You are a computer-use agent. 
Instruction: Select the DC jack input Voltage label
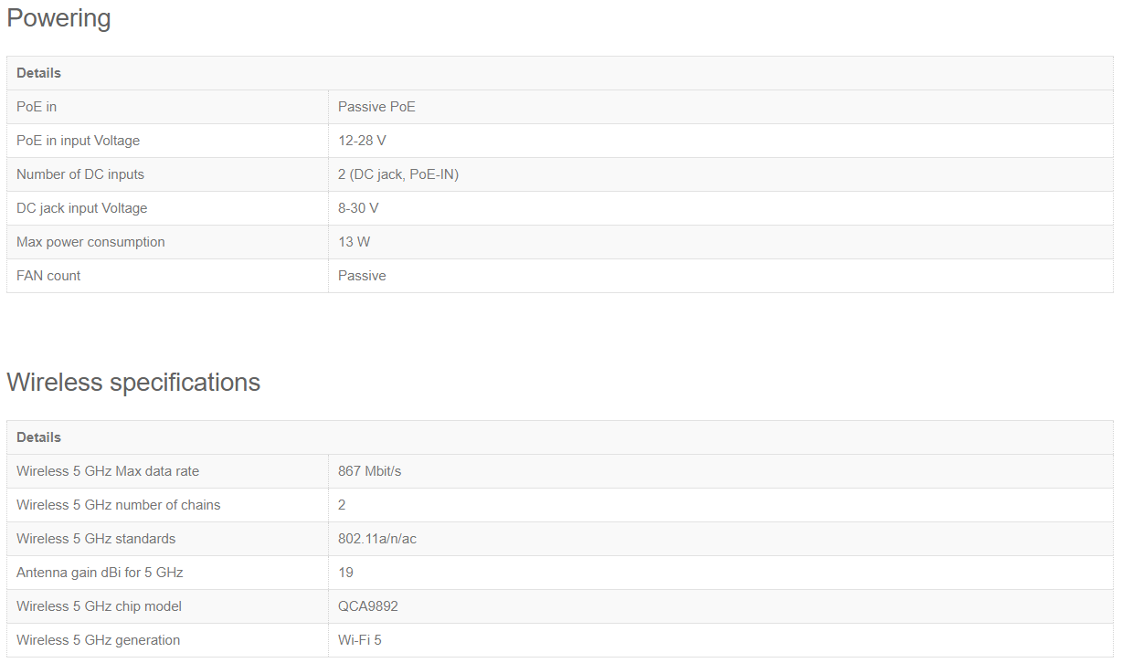click(81, 208)
